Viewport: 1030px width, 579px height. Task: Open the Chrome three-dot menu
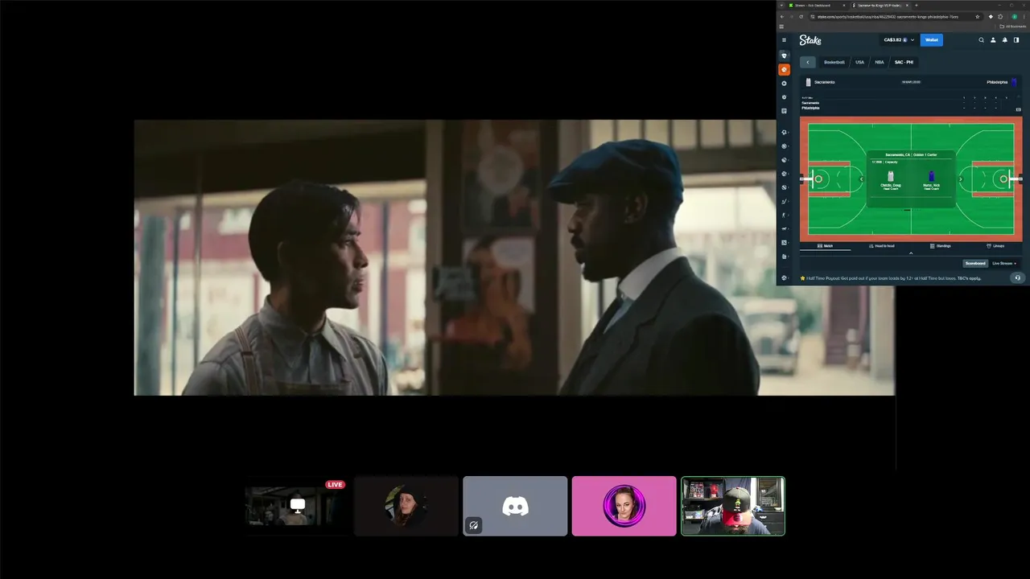coord(1024,16)
